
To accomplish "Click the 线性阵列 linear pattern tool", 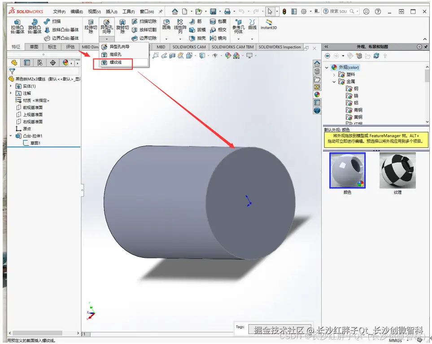I will pos(180,26).
